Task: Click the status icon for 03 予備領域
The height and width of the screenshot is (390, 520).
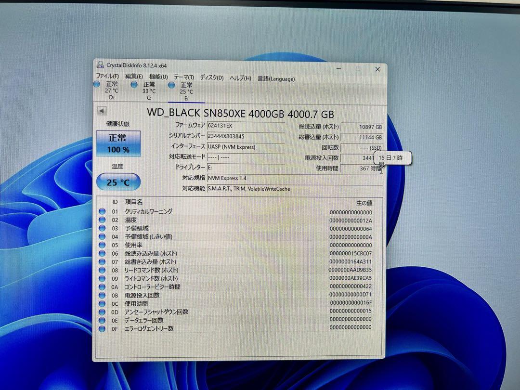Action: coord(102,228)
